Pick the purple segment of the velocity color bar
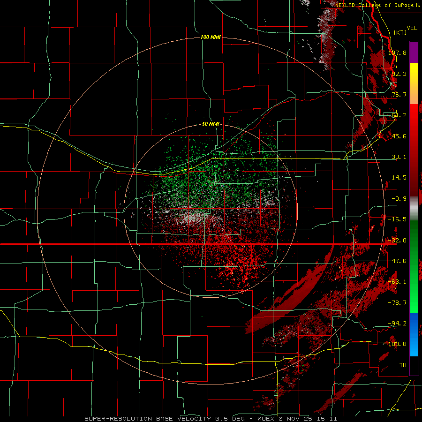This screenshot has height=422, width=422. pyautogui.click(x=414, y=52)
